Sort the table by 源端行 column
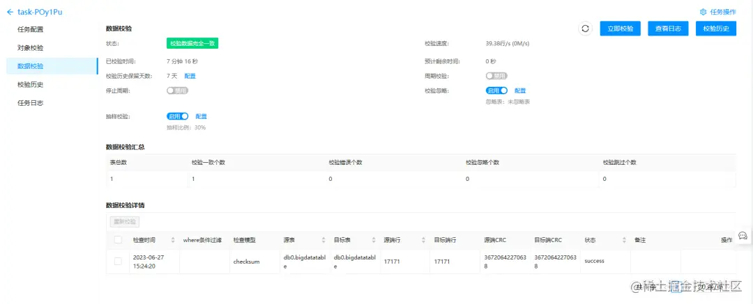Screen dimensions: 753x304 coord(423,240)
